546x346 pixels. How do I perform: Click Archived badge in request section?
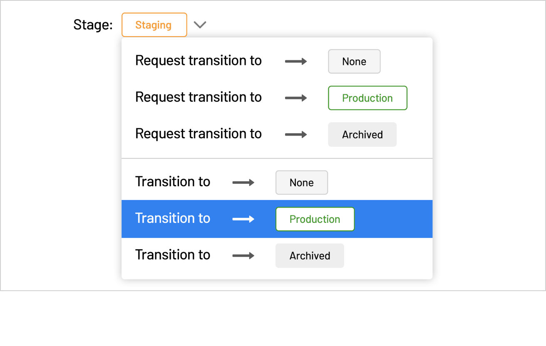tap(362, 135)
